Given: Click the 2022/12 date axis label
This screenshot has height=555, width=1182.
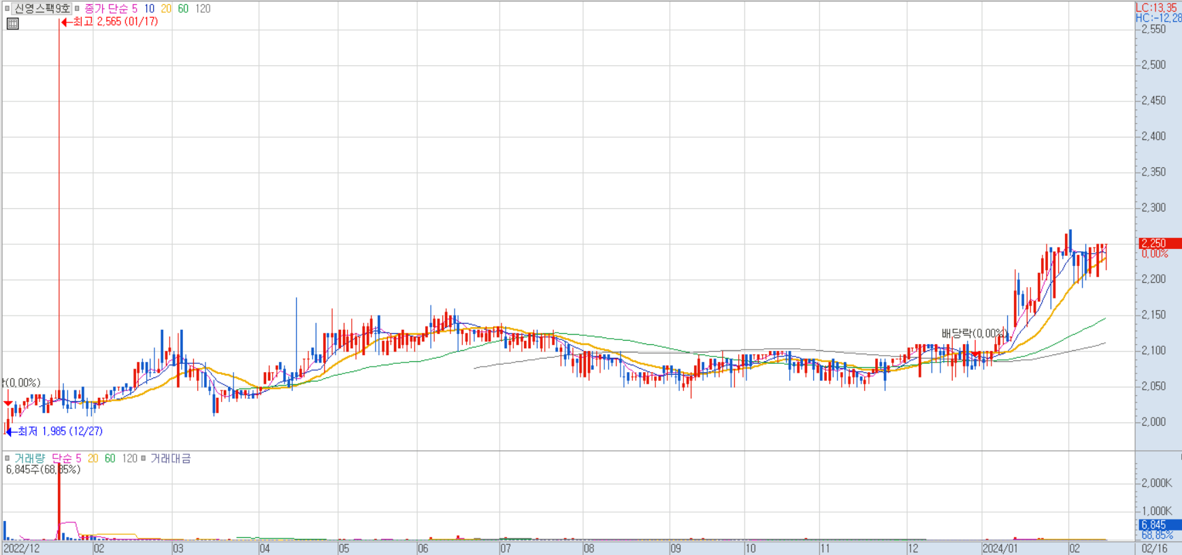Looking at the screenshot, I should click(22, 548).
